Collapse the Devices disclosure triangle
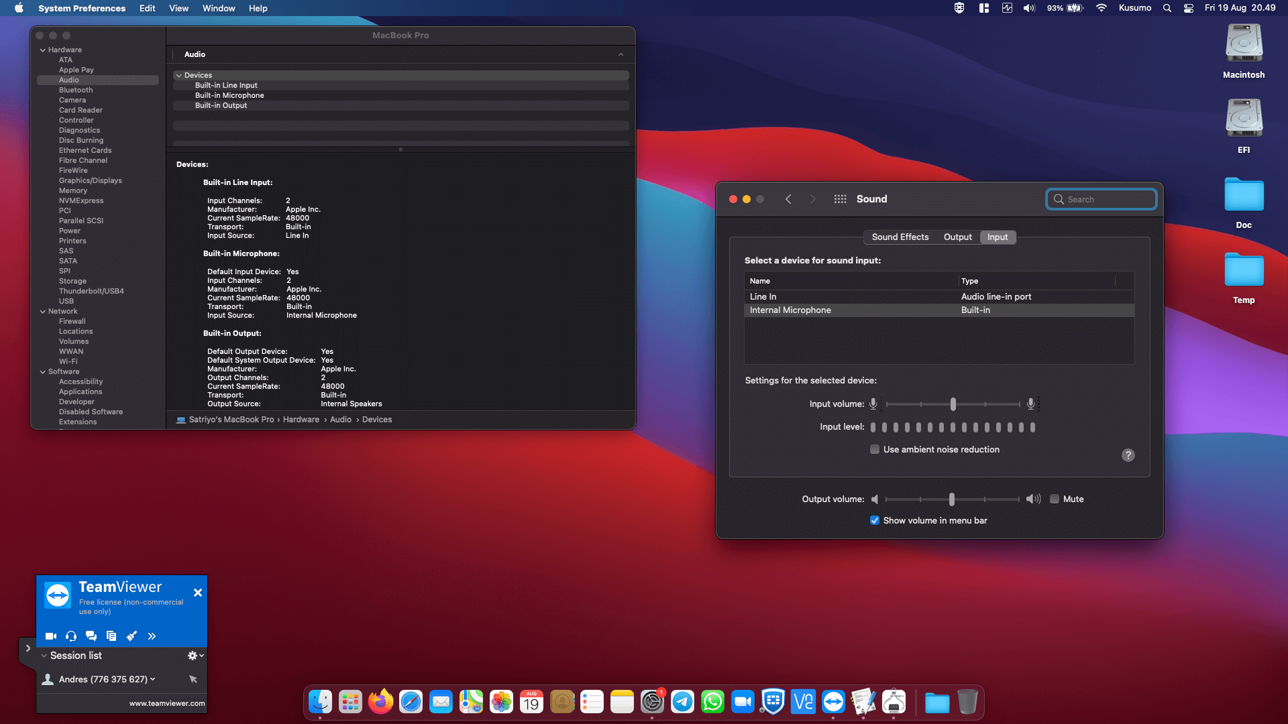This screenshot has height=724, width=1288. (179, 76)
